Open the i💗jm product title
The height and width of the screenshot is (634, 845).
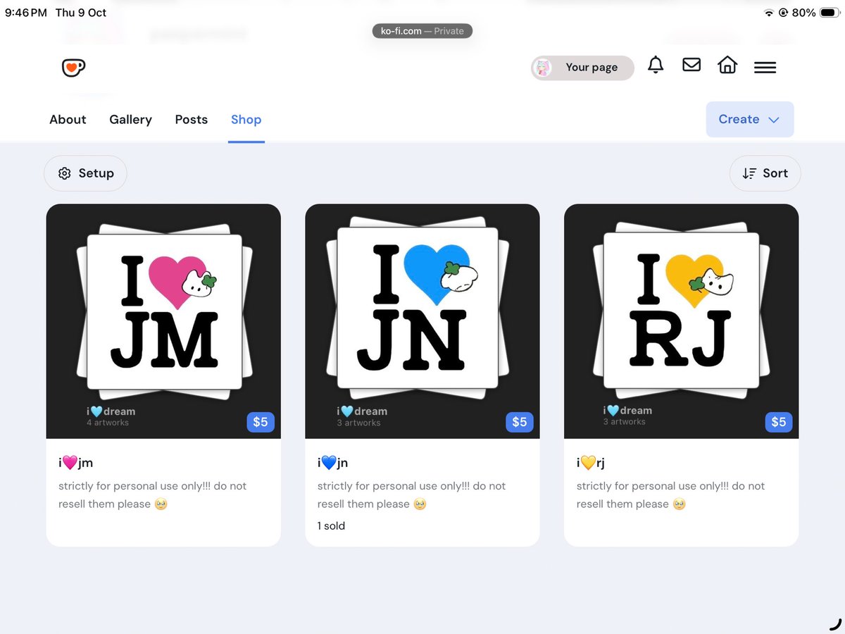pos(76,463)
